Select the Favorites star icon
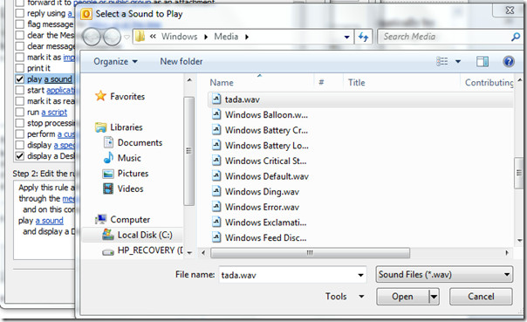527x322 pixels. coord(100,96)
